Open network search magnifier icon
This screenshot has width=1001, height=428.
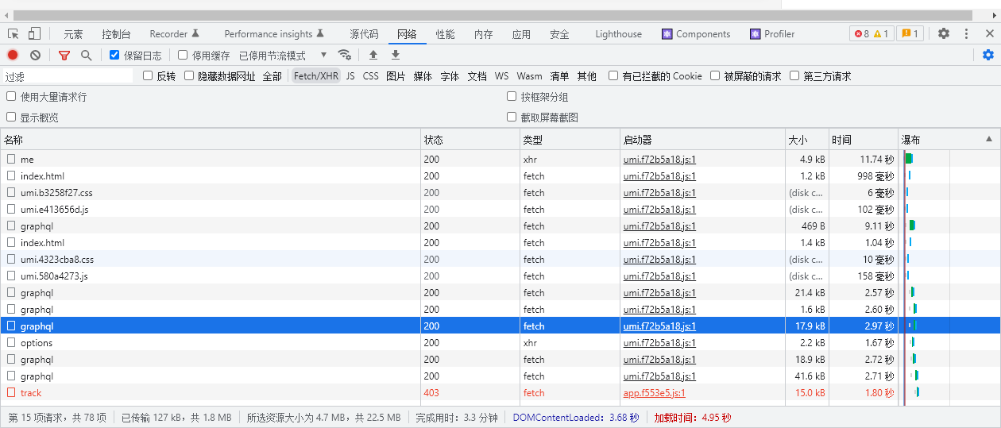(86, 56)
